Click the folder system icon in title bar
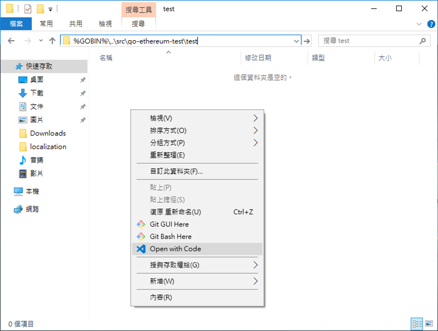This screenshot has width=438, height=331. [x=10, y=9]
